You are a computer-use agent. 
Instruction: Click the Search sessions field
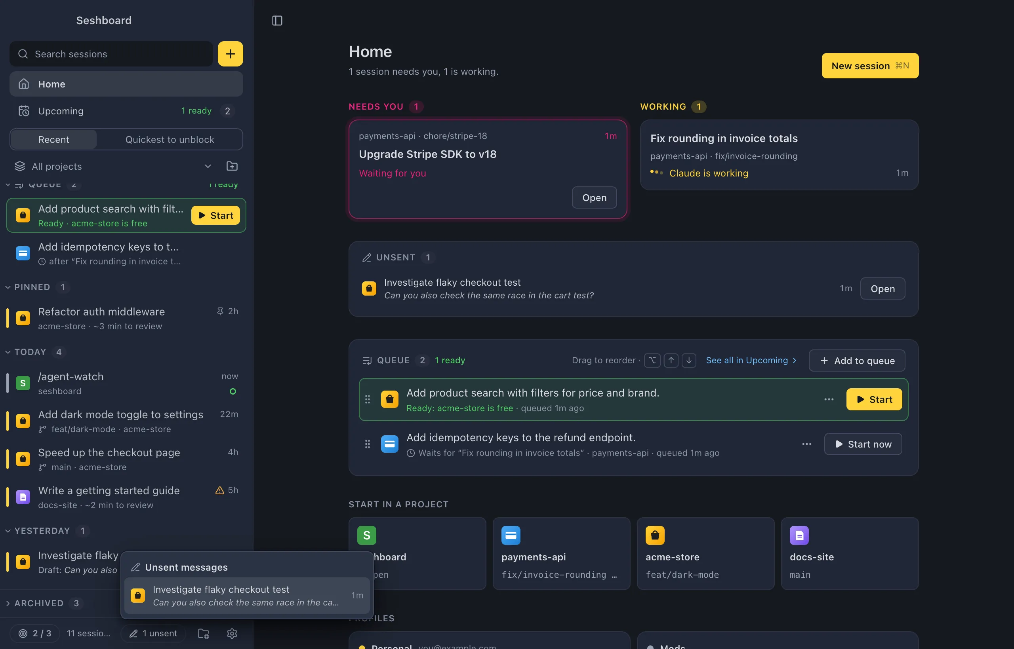[x=111, y=53]
